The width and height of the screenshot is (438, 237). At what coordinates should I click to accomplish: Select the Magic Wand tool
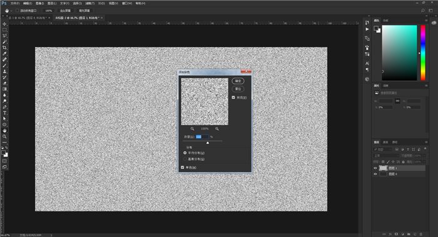(5, 42)
